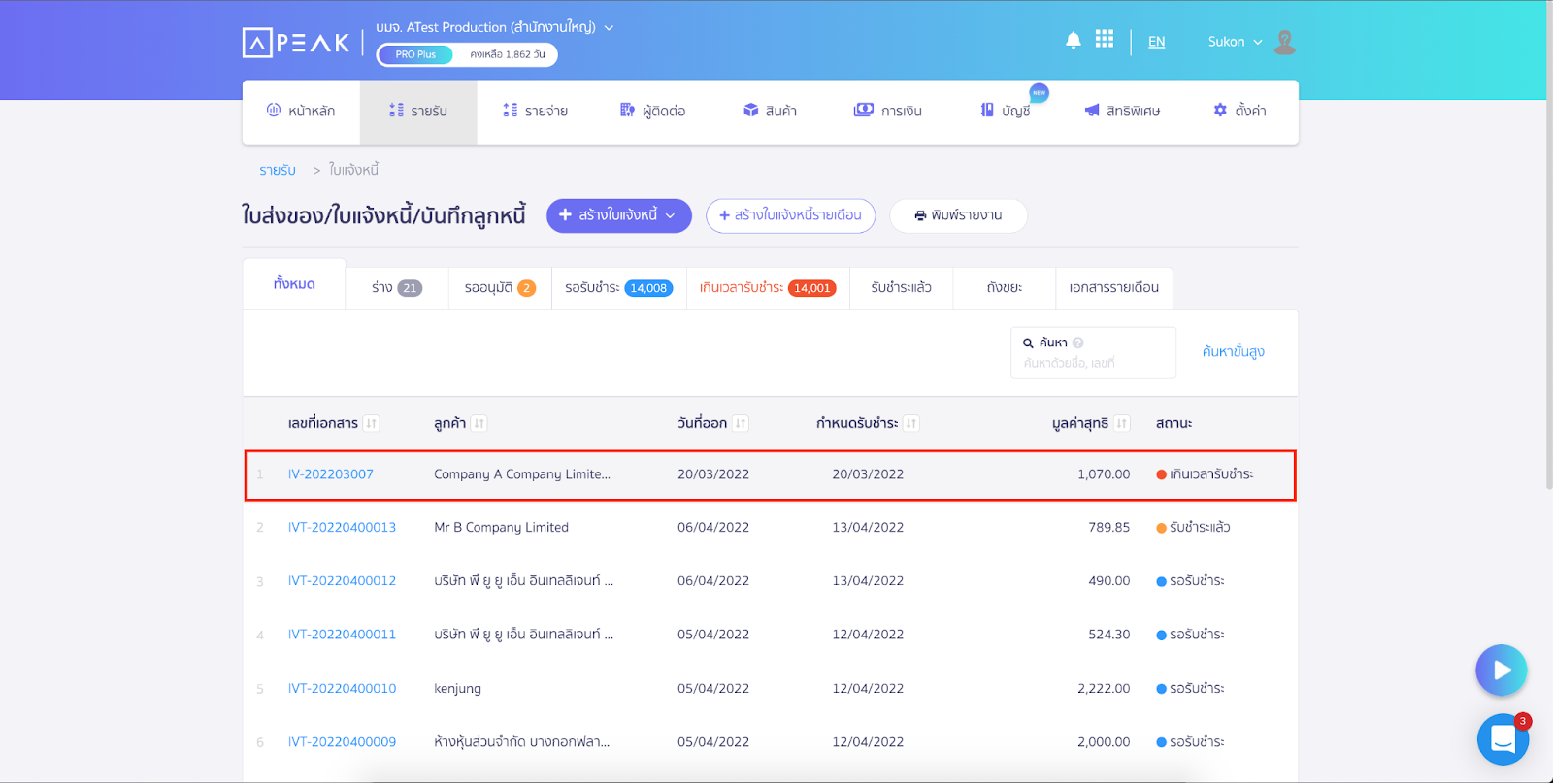The image size is (1553, 783).
Task: Sort by document number column
Action: (x=372, y=423)
